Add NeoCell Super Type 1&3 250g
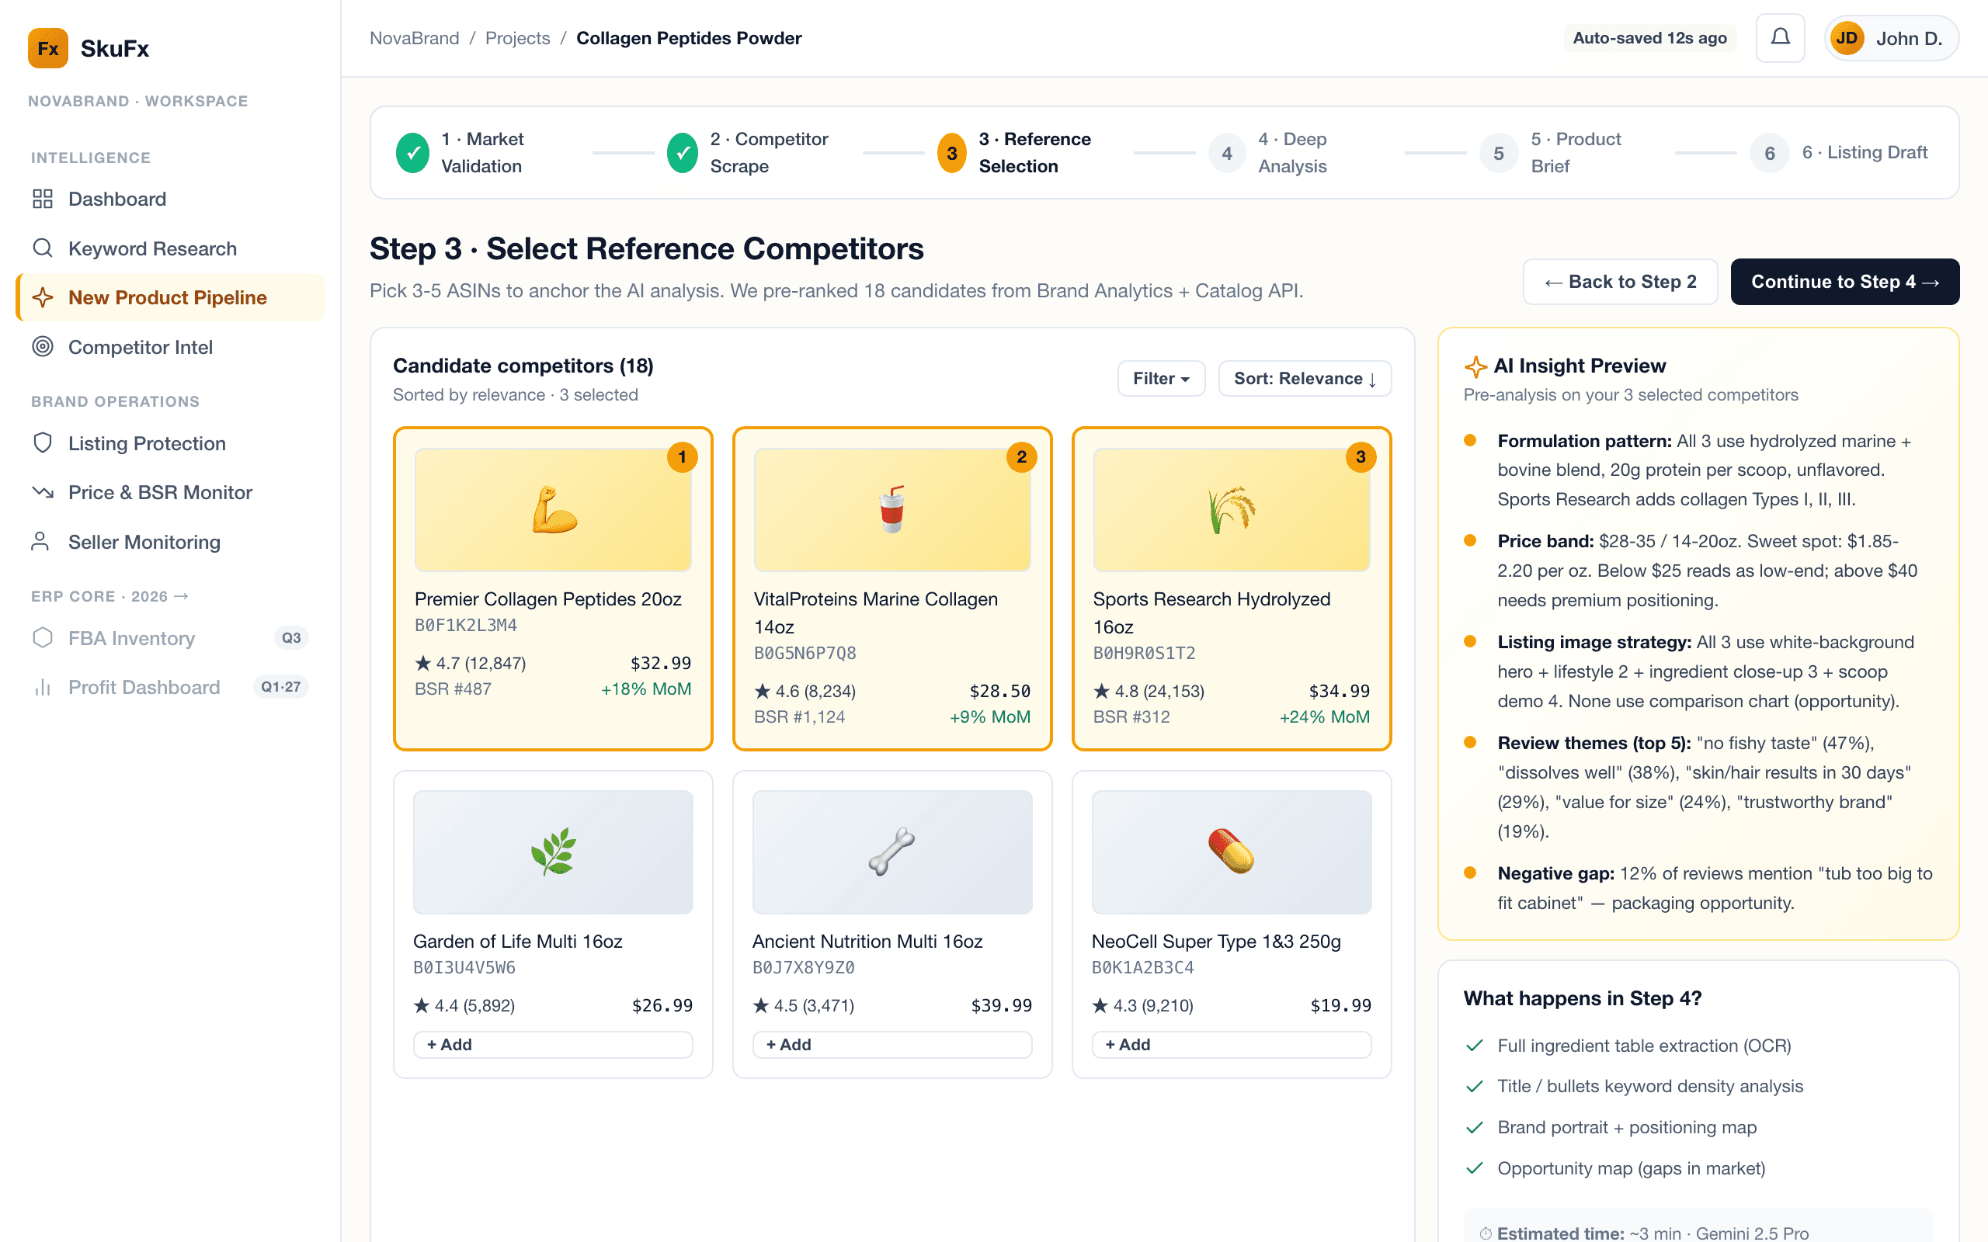Image resolution: width=1988 pixels, height=1242 pixels. (1231, 1044)
